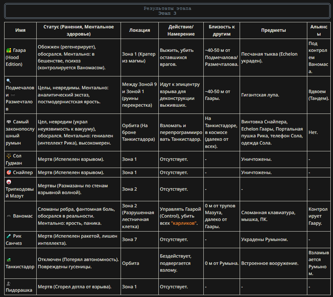Click the 0 м от Румына cell
Viewport: 333px width, 297px height.
[x=221, y=263]
